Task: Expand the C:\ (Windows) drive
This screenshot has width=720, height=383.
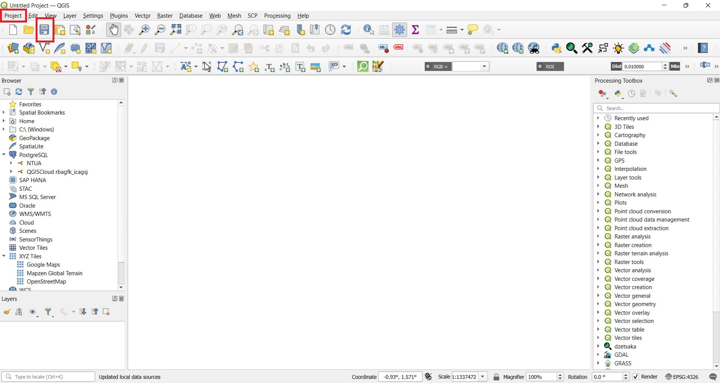Action: 4,129
